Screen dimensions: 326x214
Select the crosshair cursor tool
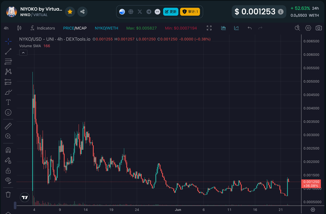[8, 42]
